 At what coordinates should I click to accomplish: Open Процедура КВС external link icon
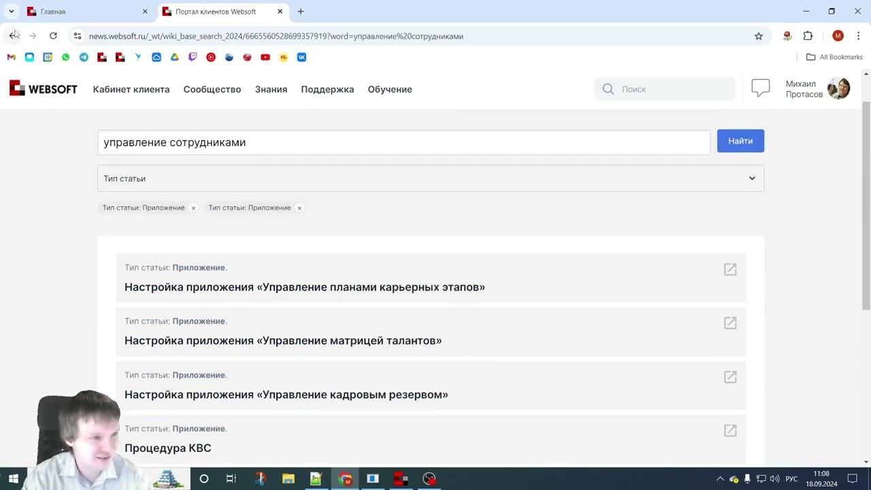coord(730,431)
